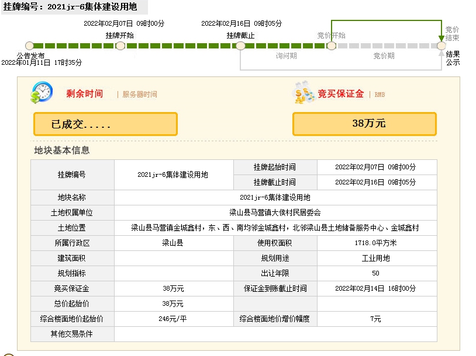
Task: Click the 1718.0平方米 area value
Action: pyautogui.click(x=375, y=243)
